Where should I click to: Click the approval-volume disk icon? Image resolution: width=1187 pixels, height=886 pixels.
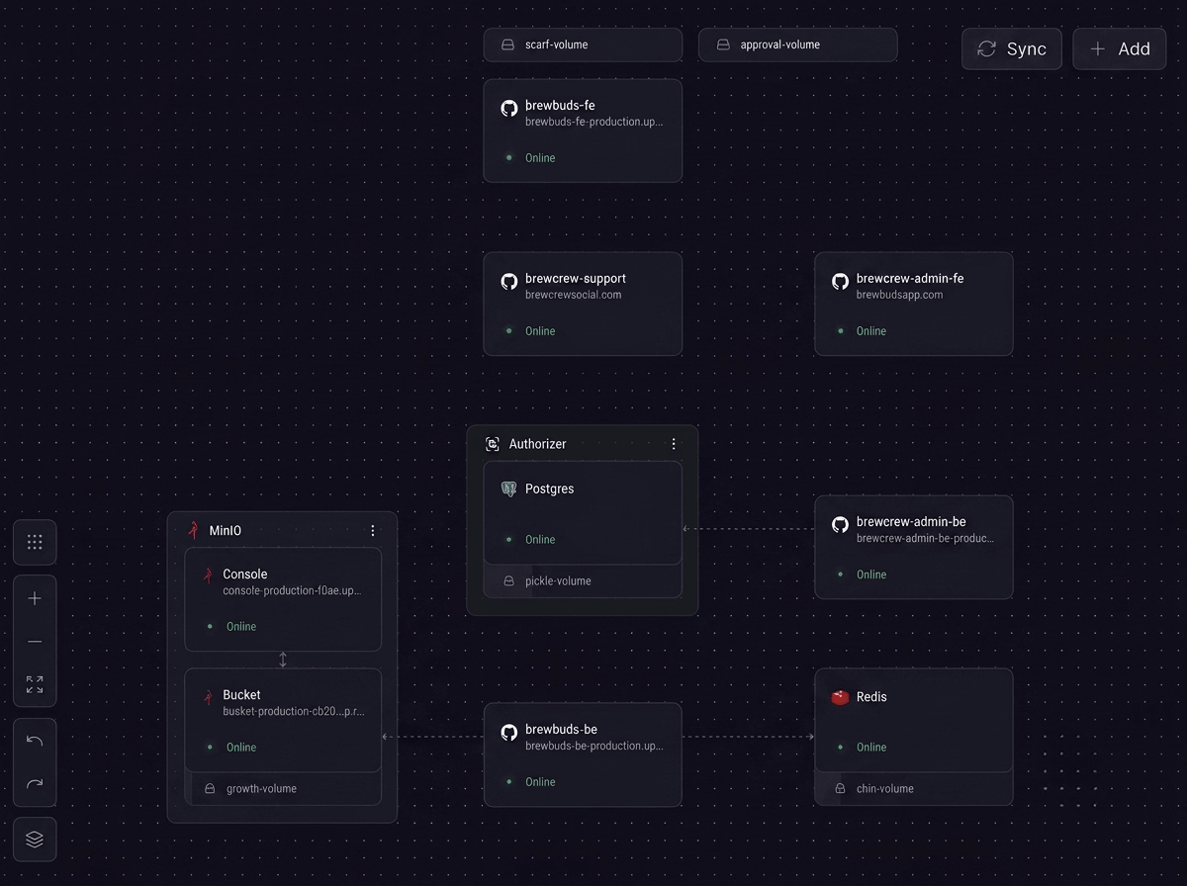[723, 44]
